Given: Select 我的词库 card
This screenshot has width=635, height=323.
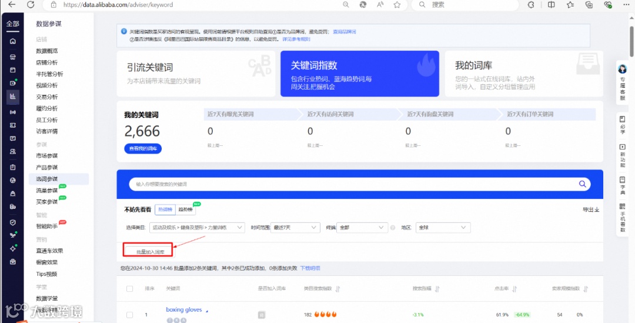Looking at the screenshot, I should pos(524,74).
